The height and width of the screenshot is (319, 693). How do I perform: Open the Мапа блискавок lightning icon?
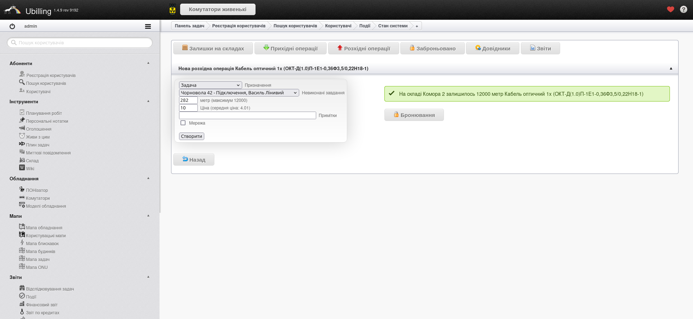22,243
